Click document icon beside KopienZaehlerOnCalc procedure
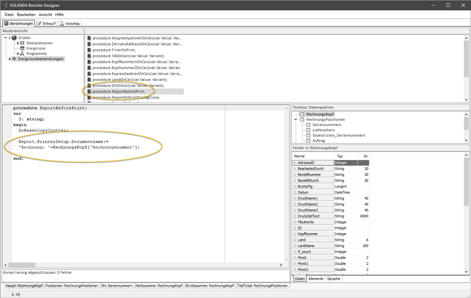 click(x=89, y=74)
